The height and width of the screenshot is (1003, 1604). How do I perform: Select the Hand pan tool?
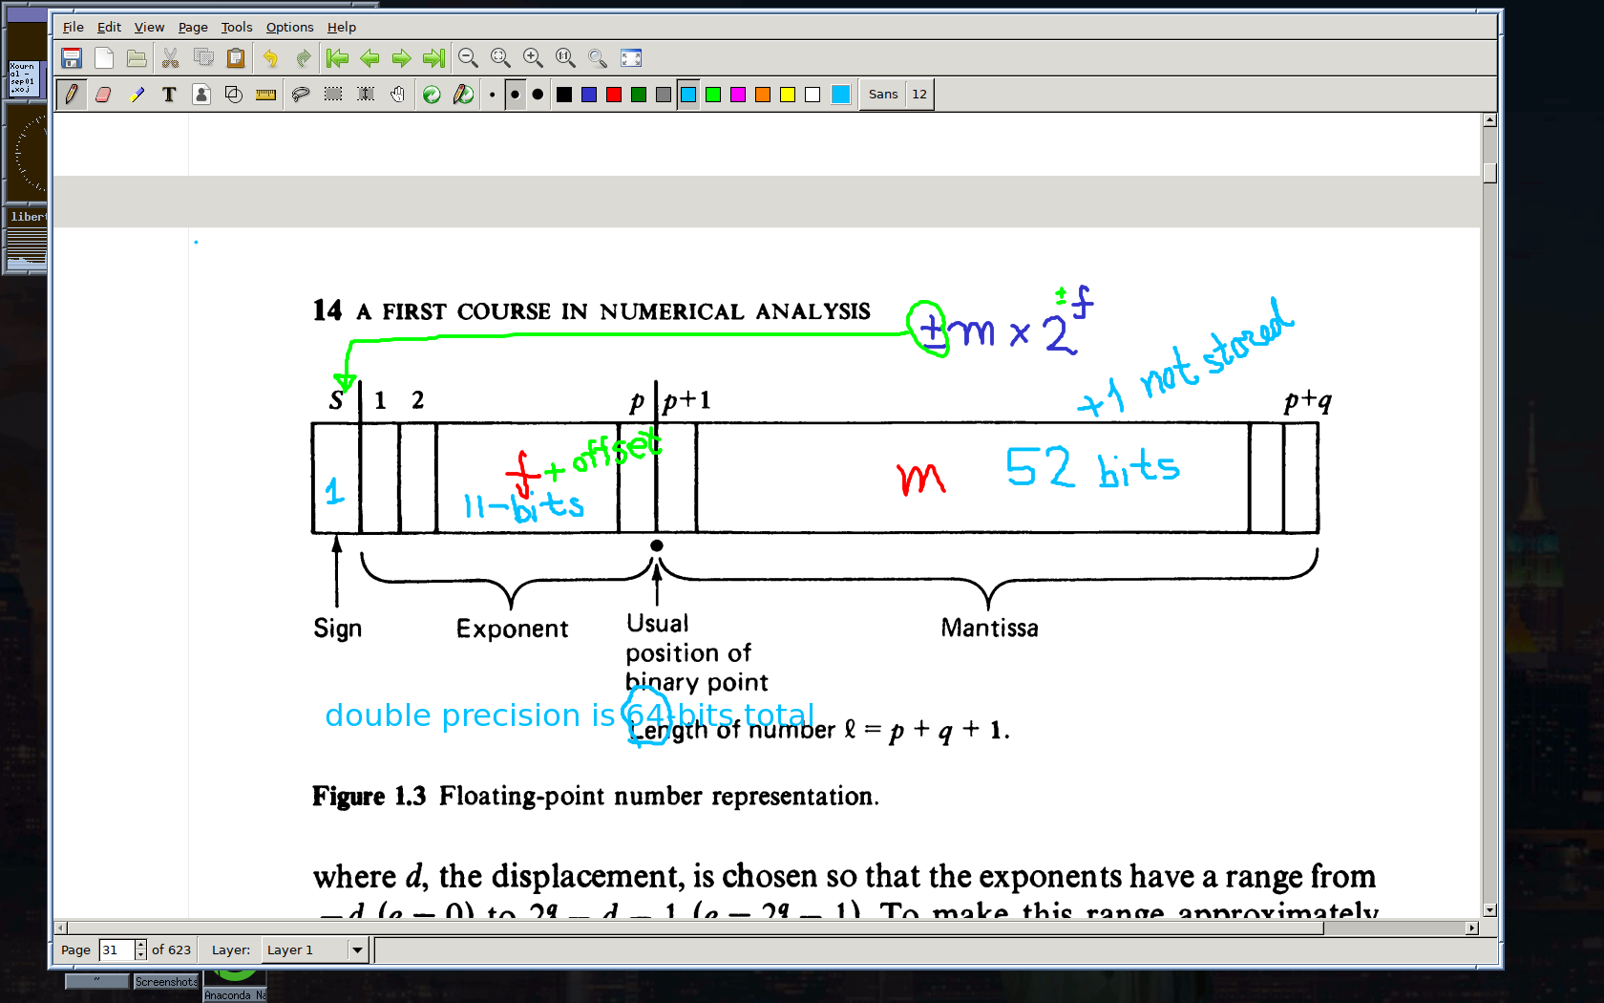[x=398, y=95]
